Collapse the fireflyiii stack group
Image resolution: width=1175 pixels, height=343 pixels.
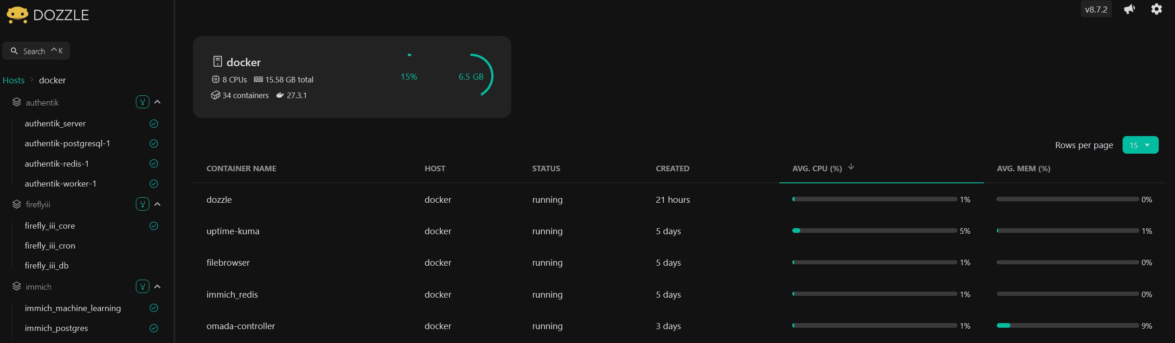click(158, 204)
